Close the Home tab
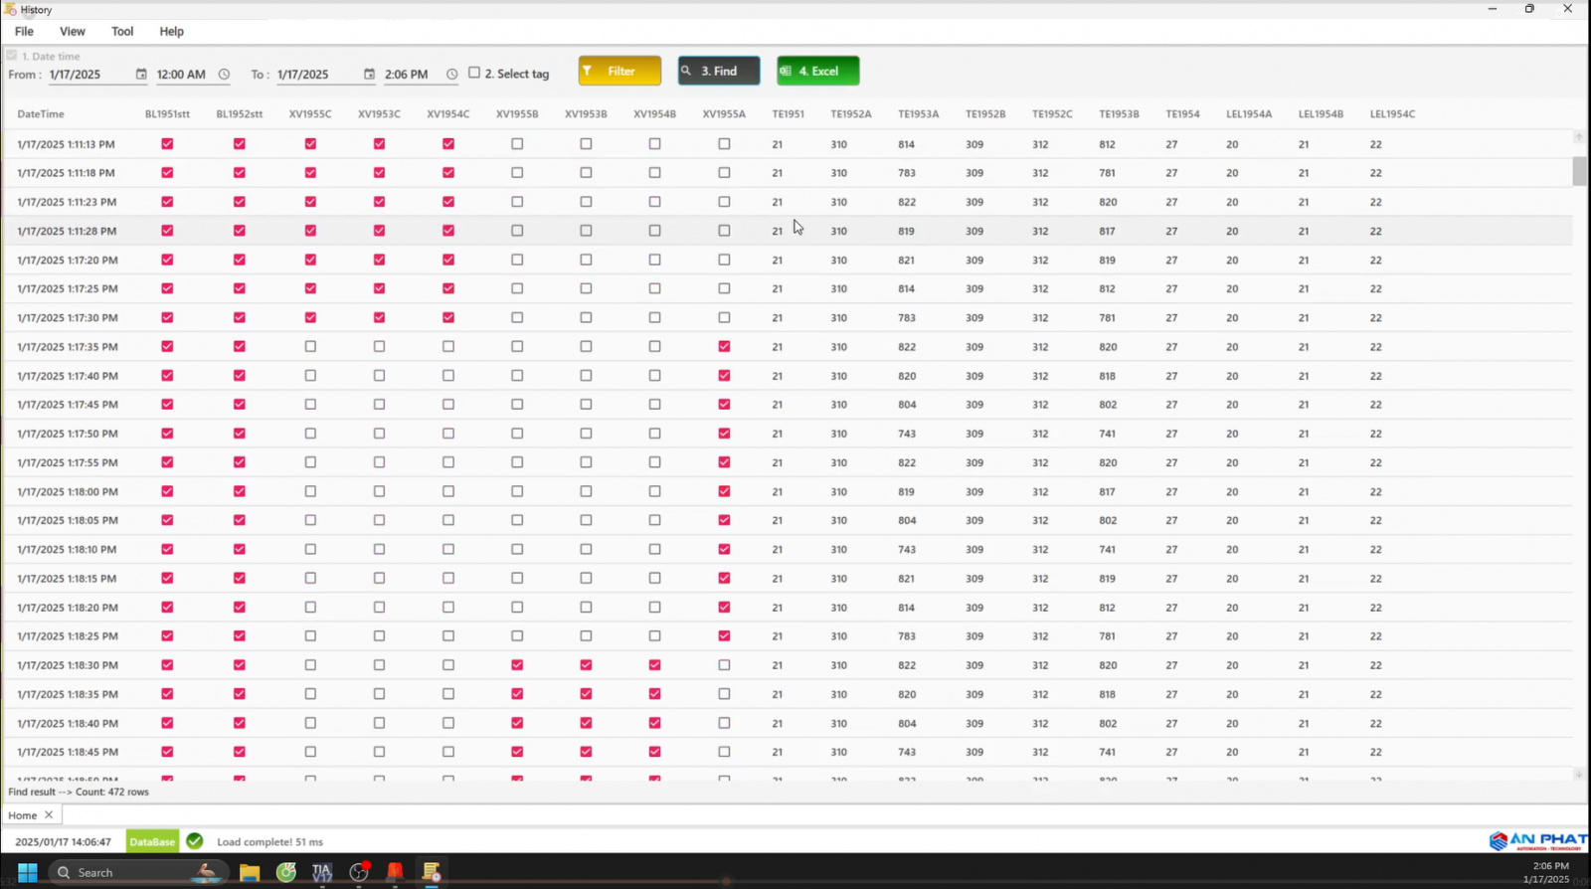The height and width of the screenshot is (889, 1591). tap(49, 815)
